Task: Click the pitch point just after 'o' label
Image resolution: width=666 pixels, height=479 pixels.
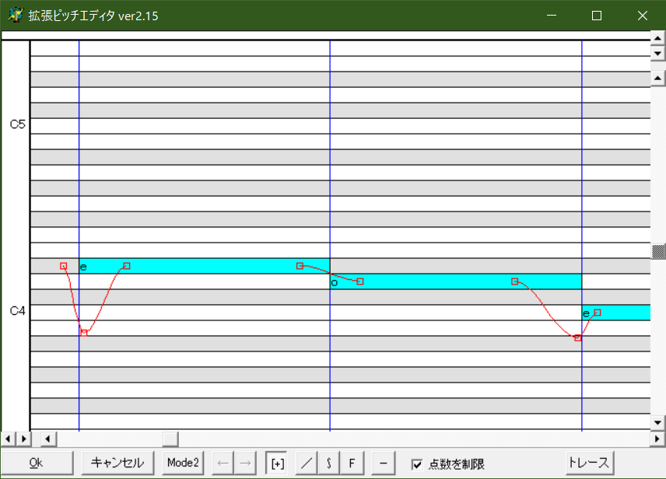Action: coord(360,281)
